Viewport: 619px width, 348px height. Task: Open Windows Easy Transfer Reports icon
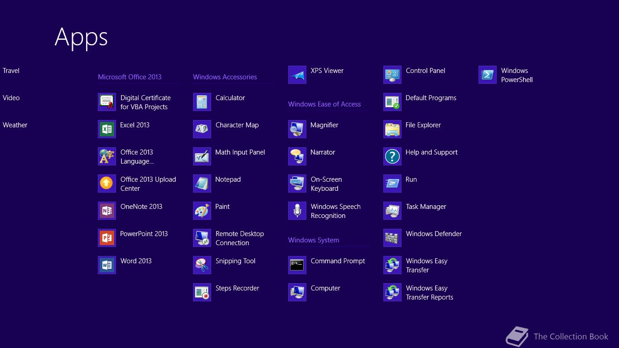point(392,292)
